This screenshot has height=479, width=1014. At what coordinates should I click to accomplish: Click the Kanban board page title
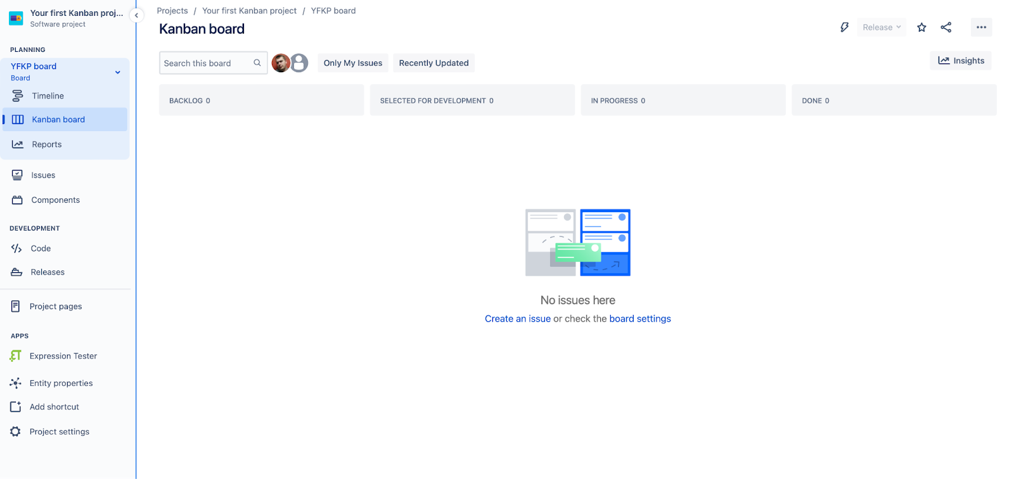202,29
